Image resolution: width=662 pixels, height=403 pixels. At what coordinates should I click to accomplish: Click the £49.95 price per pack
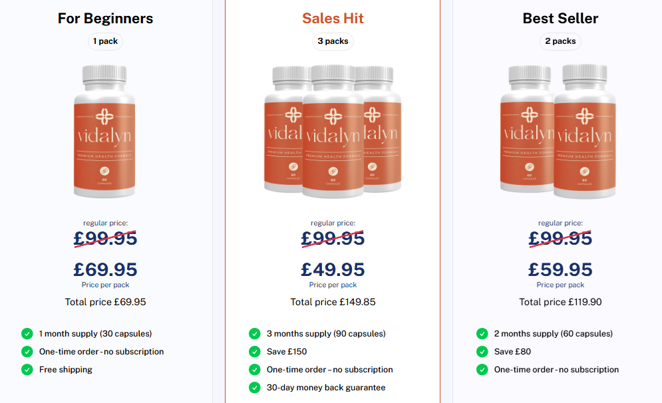pyautogui.click(x=333, y=269)
